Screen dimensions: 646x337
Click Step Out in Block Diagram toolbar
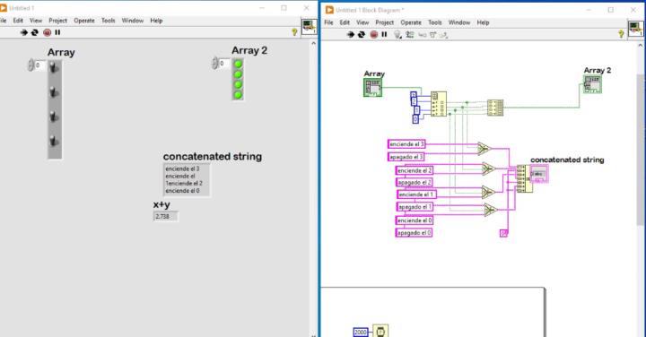point(443,35)
